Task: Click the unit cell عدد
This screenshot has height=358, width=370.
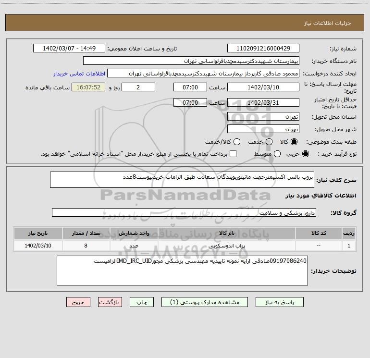Action: coord(134,246)
